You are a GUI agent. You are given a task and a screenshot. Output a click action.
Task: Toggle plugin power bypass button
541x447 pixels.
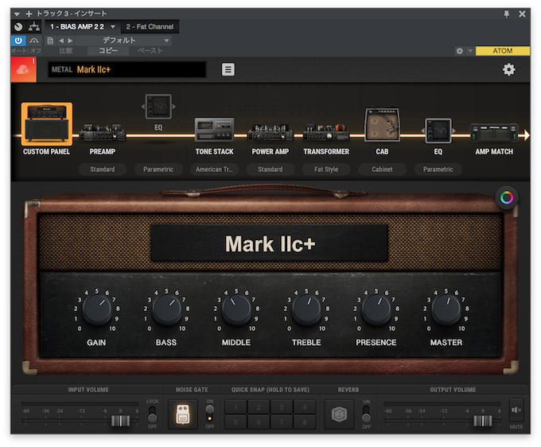(x=18, y=41)
